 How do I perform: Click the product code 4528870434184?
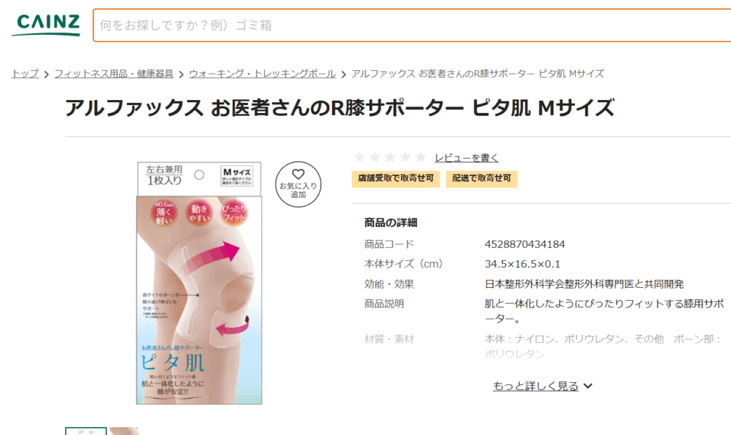(x=525, y=244)
